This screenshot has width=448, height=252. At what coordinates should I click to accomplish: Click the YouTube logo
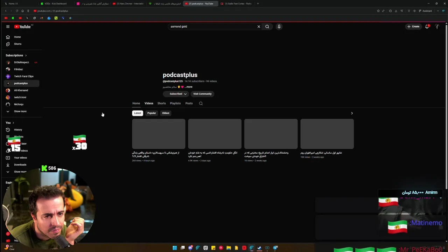pyautogui.click(x=22, y=27)
